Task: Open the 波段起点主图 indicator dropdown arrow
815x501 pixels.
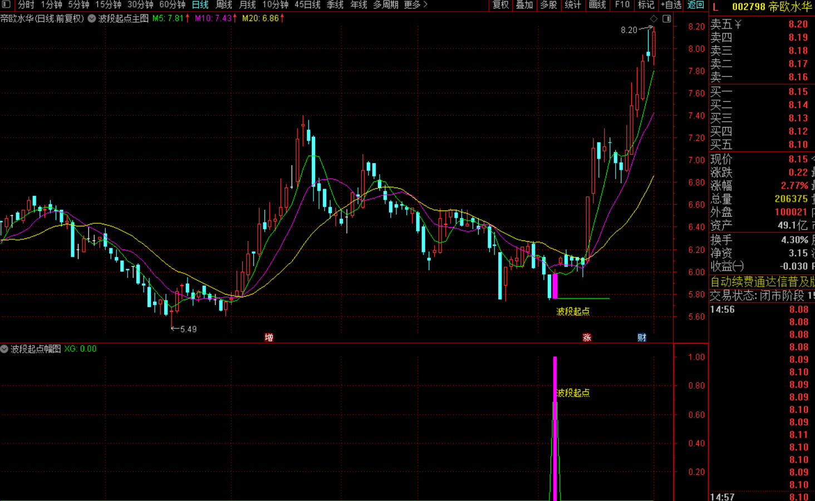Action: (92, 18)
